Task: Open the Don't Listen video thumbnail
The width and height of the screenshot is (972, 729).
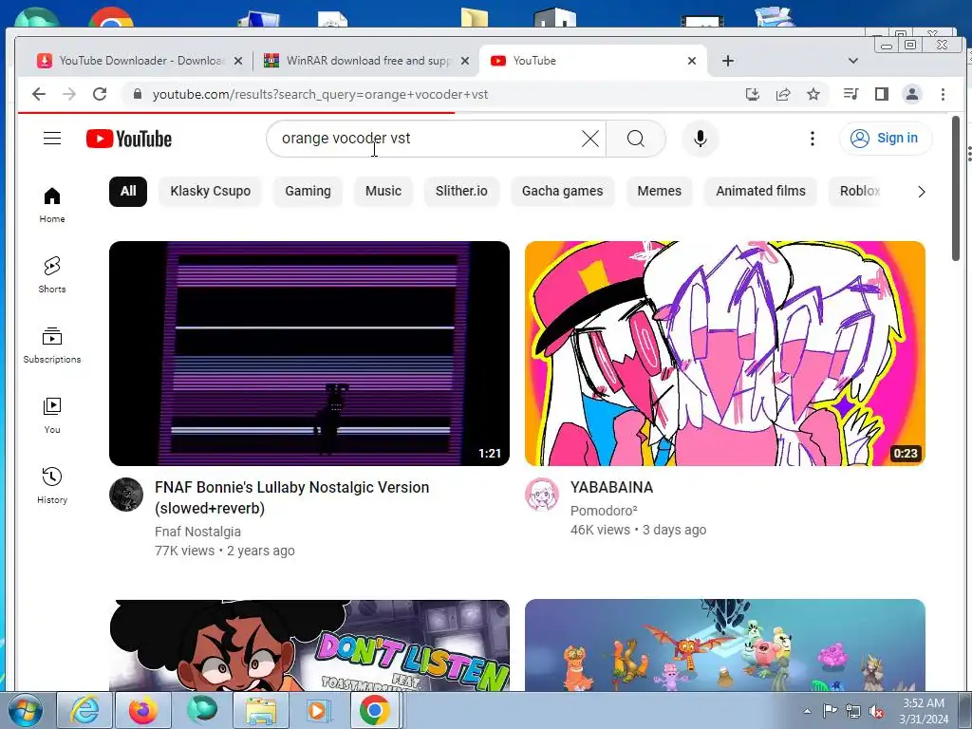Action: pos(309,645)
